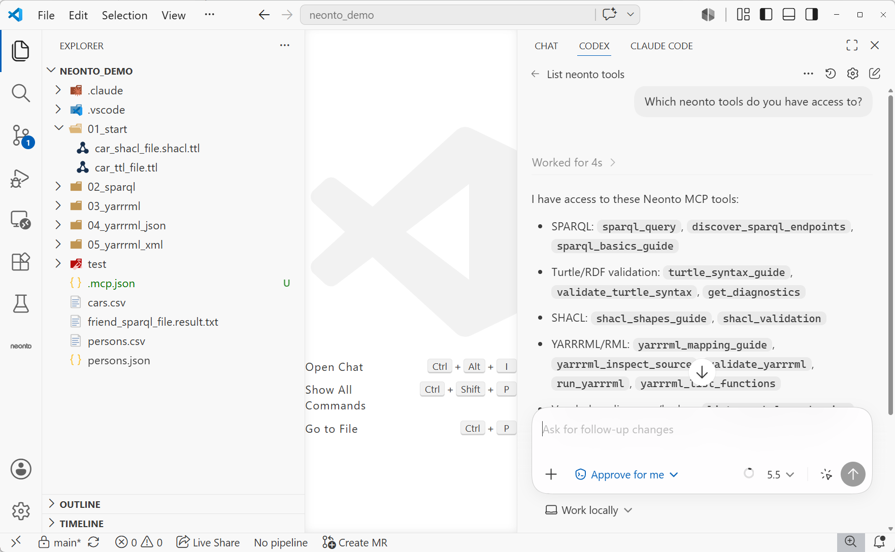Toggle the bottom panel
895x552 pixels.
(789, 15)
